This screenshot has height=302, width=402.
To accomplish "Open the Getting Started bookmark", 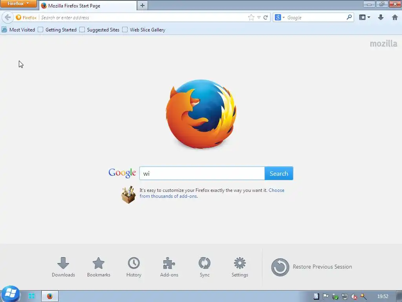I will point(57,30).
